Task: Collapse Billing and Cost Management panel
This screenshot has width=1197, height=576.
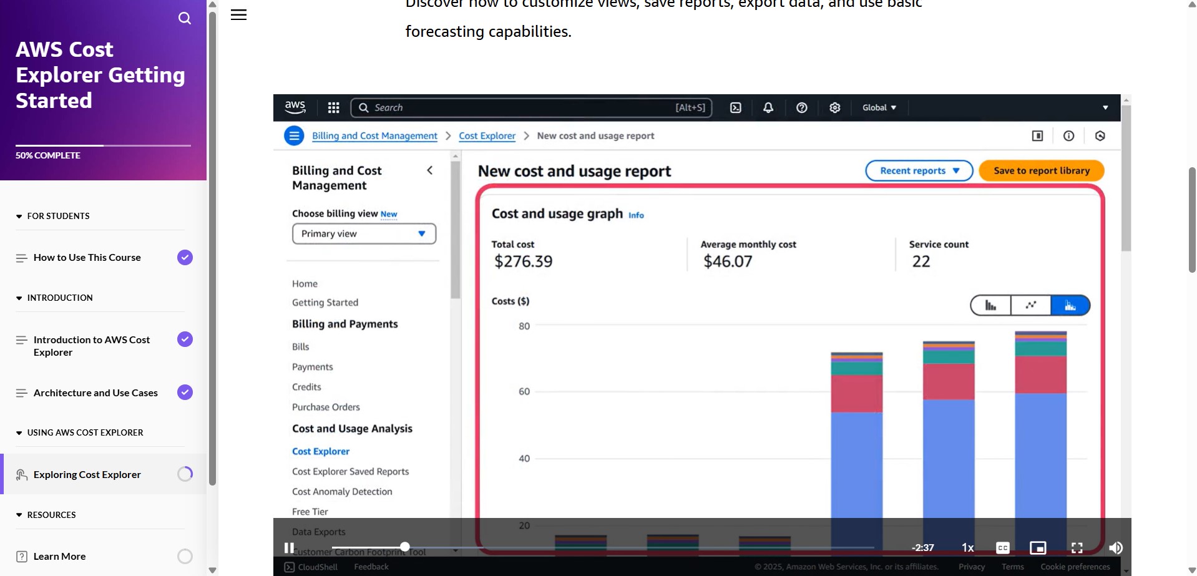Action: point(430,170)
